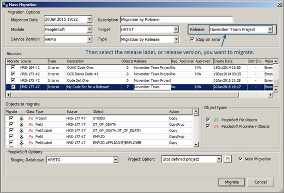Open the Staging Database dropdown showing HRSTG
The width and height of the screenshot is (284, 193).
[115, 160]
